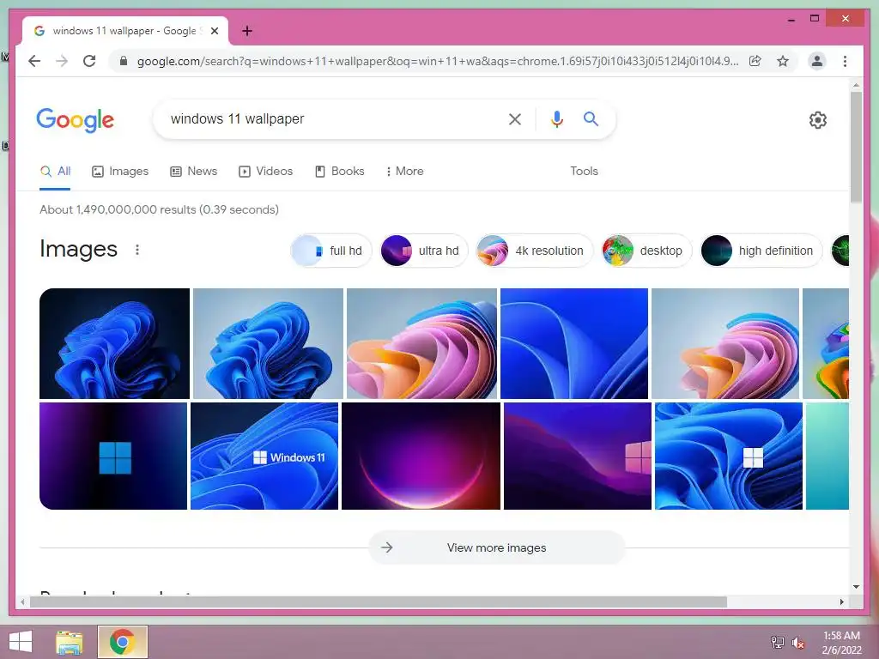Click Chrome icon in the taskbar

coord(122,642)
